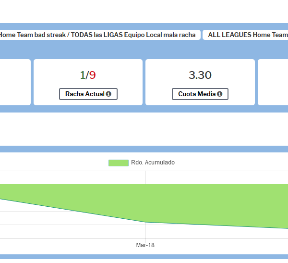Toggle the Rdo. Acumulado green legend swatch

[x=119, y=163]
